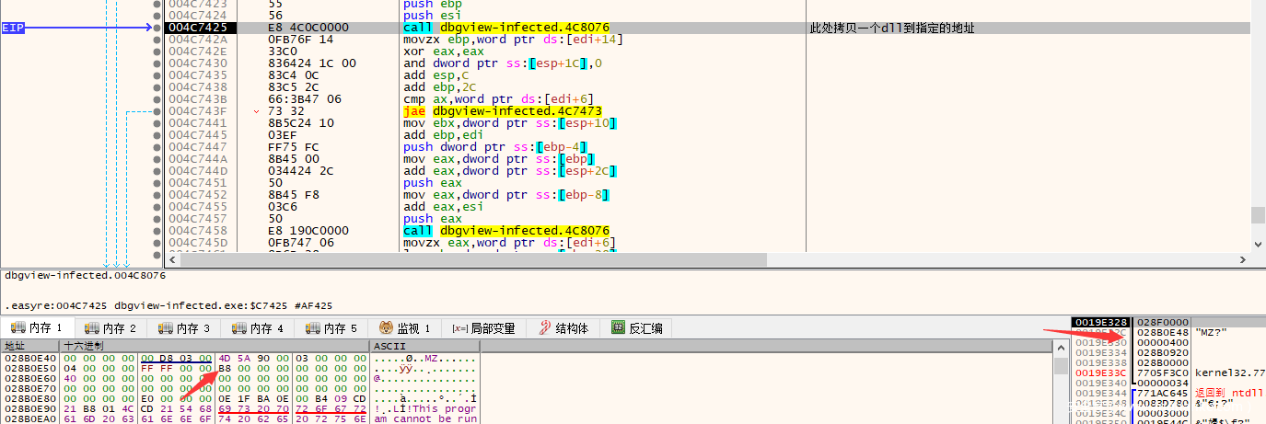The height and width of the screenshot is (424, 1266).
Task: Toggle breakpoint dot at address 004C7430
Action: (x=157, y=64)
